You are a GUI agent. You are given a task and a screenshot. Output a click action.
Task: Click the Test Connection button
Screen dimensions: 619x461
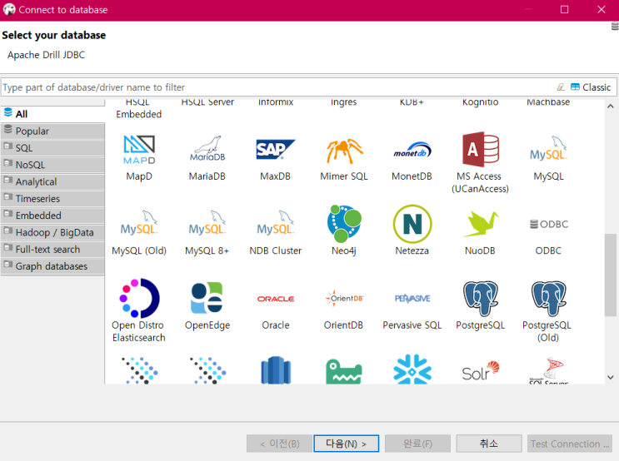coord(570,444)
